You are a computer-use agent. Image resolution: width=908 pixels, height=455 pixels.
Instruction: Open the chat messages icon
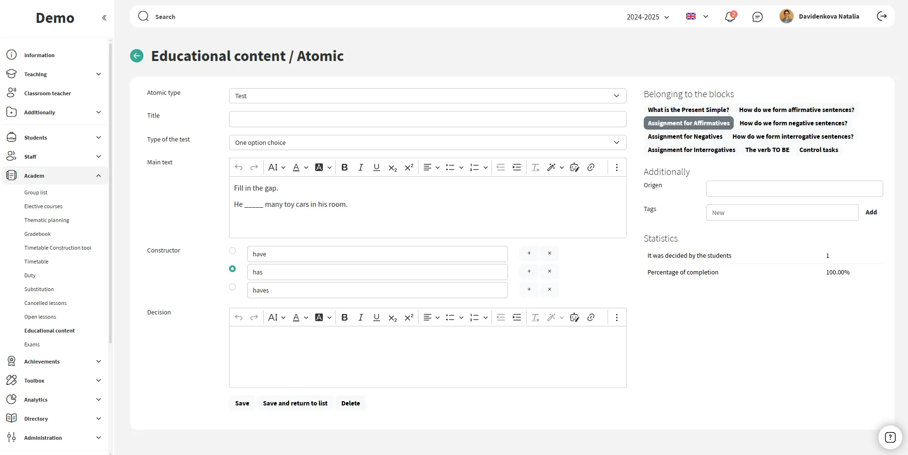coord(757,17)
